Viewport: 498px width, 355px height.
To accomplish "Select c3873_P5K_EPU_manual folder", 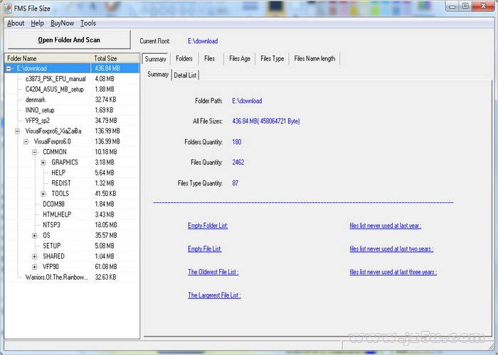I will point(55,79).
